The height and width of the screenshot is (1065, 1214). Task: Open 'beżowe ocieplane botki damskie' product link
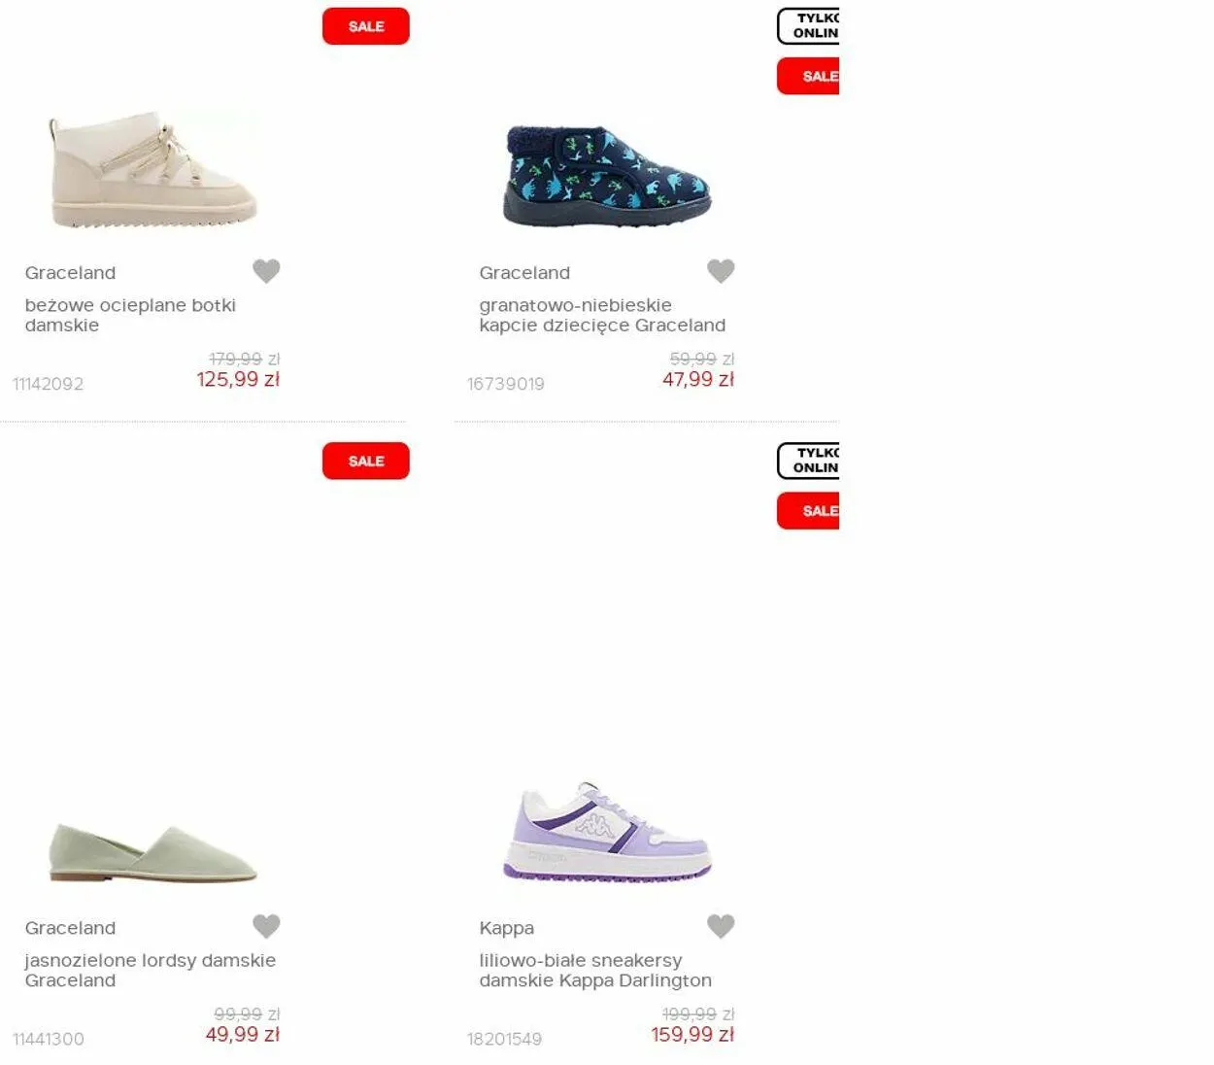131,315
